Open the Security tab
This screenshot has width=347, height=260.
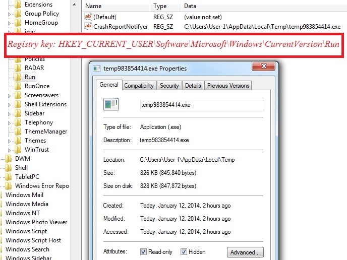pos(169,86)
